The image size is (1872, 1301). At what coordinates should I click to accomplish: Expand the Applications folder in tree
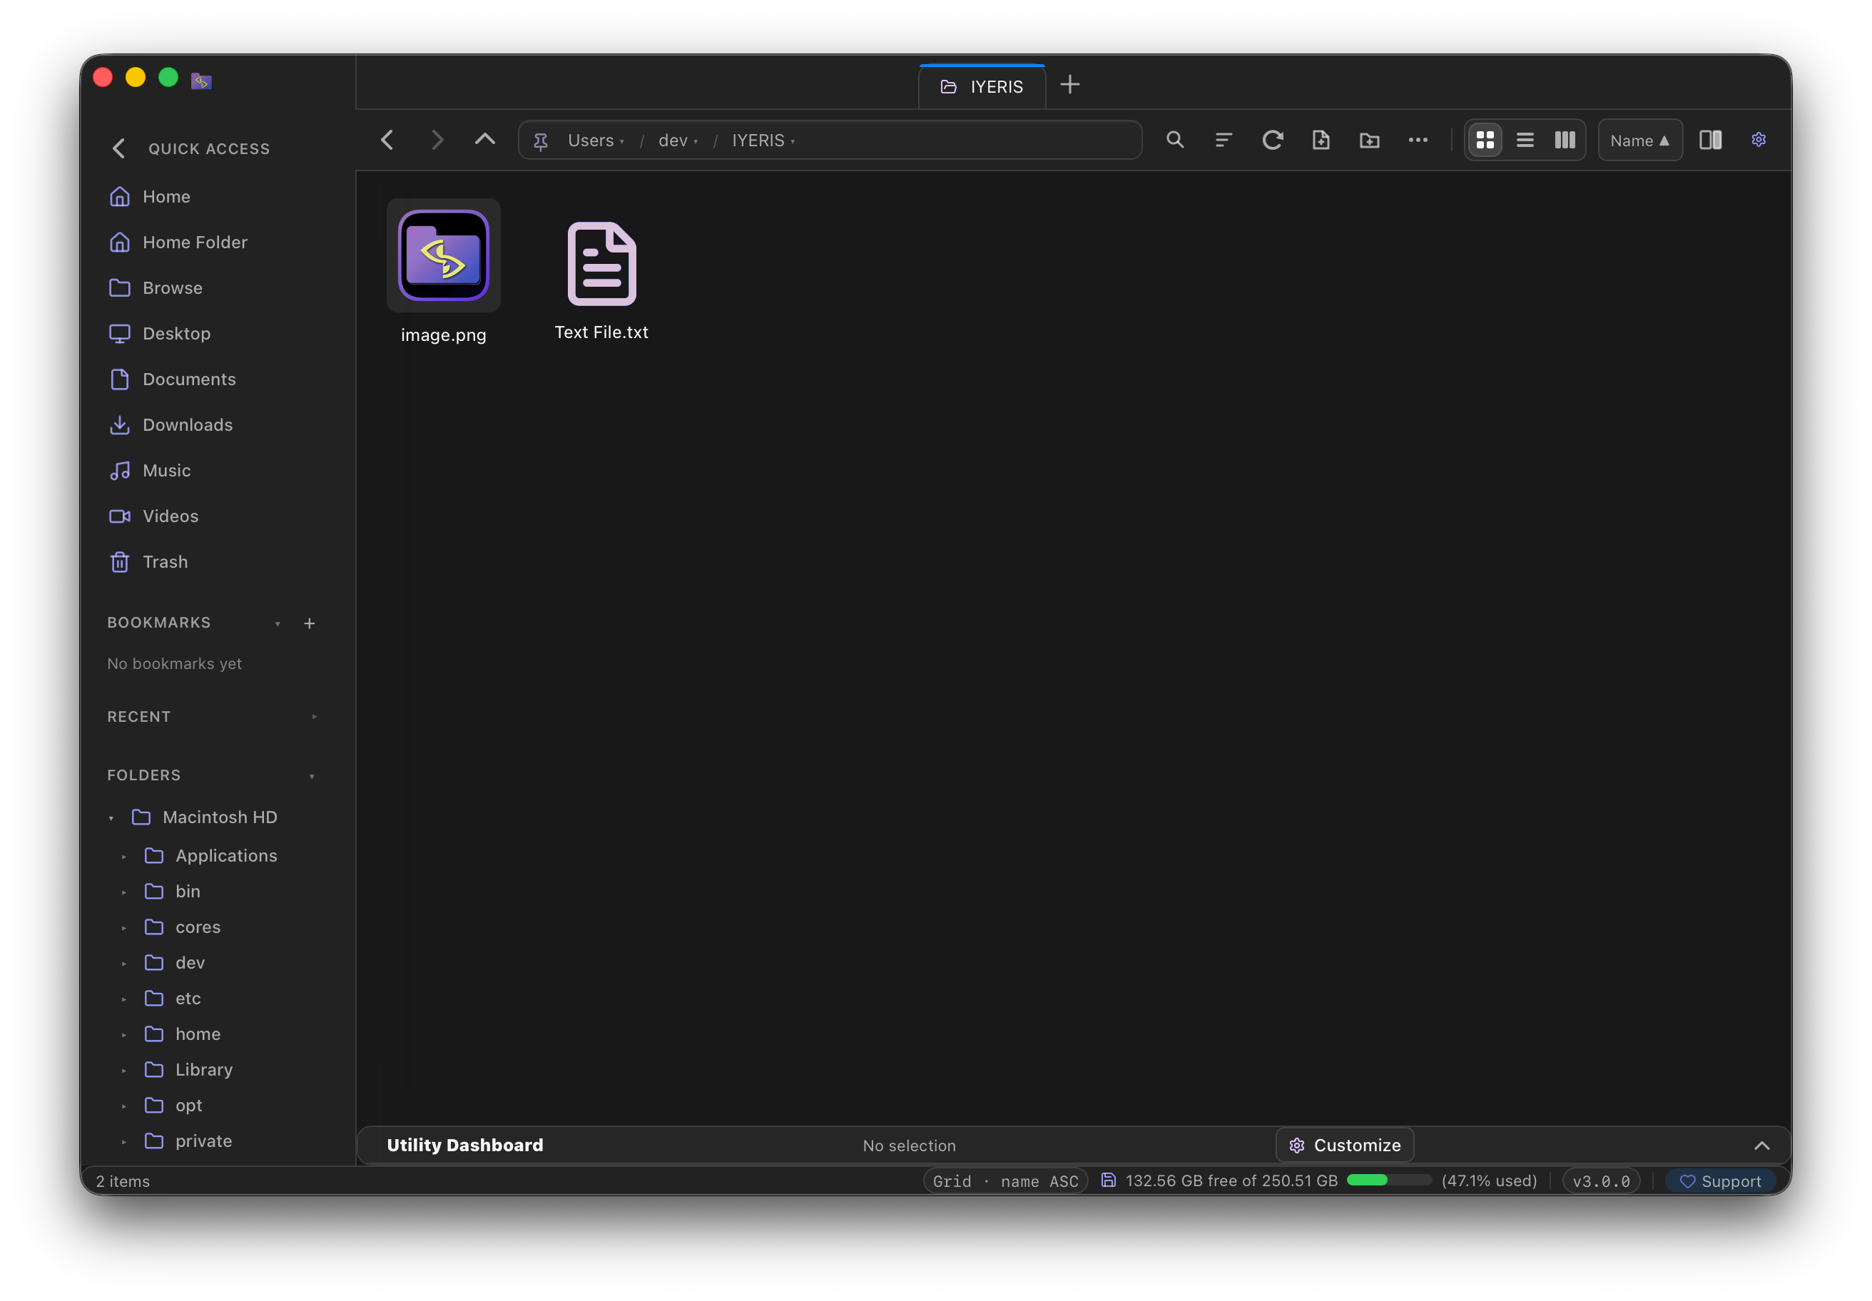pos(124,856)
